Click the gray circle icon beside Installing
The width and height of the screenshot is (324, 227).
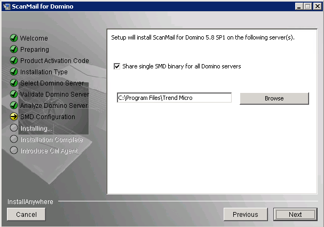coord(14,128)
